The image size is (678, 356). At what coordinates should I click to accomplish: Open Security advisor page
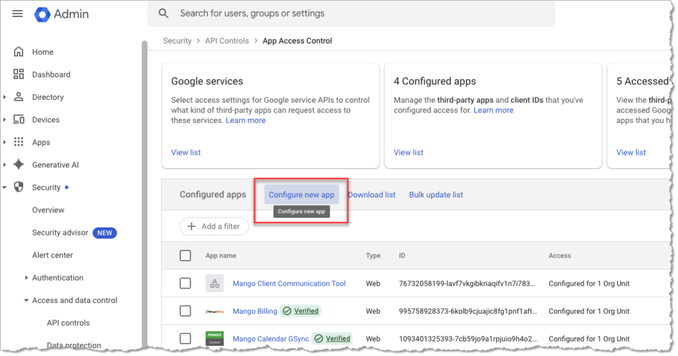pos(60,232)
